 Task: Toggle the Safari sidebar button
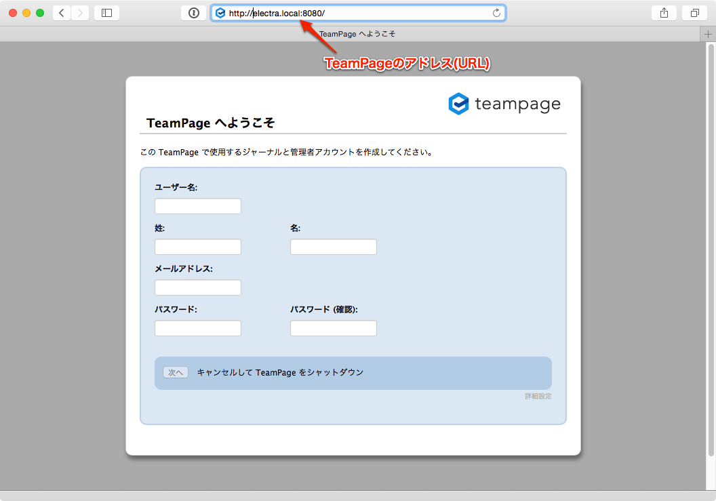coord(106,13)
